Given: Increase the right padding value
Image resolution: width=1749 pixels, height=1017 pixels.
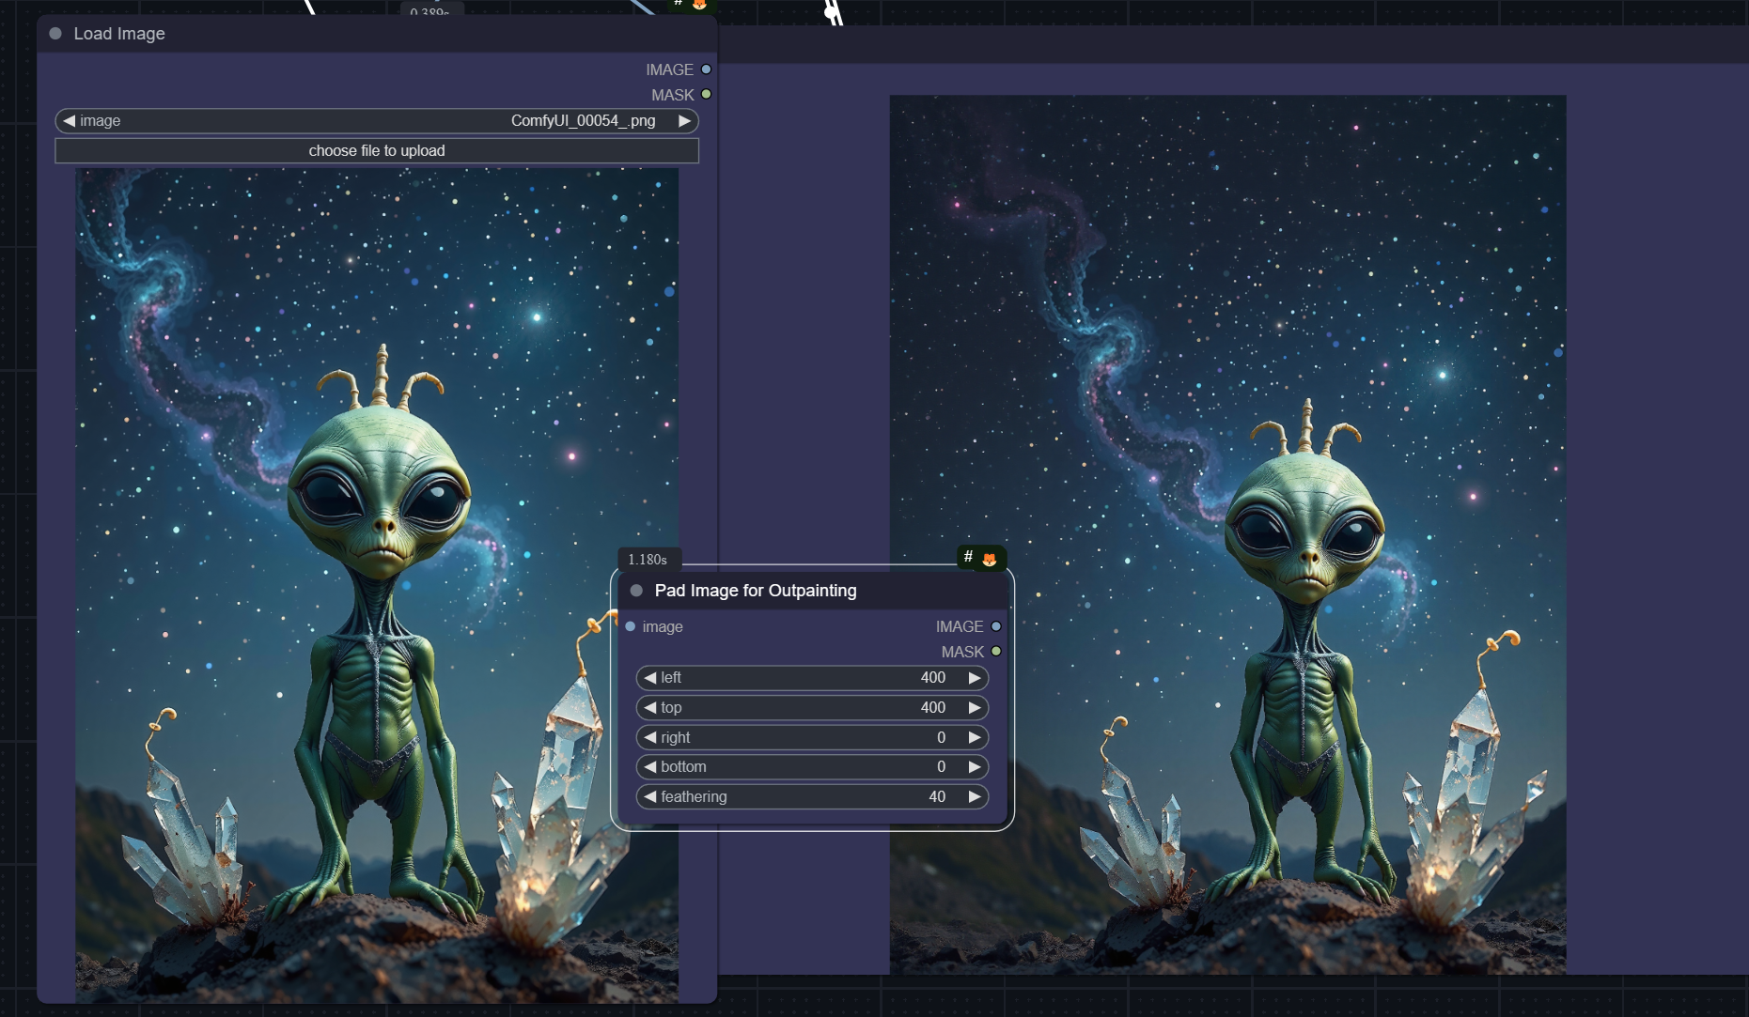Looking at the screenshot, I should coord(975,738).
